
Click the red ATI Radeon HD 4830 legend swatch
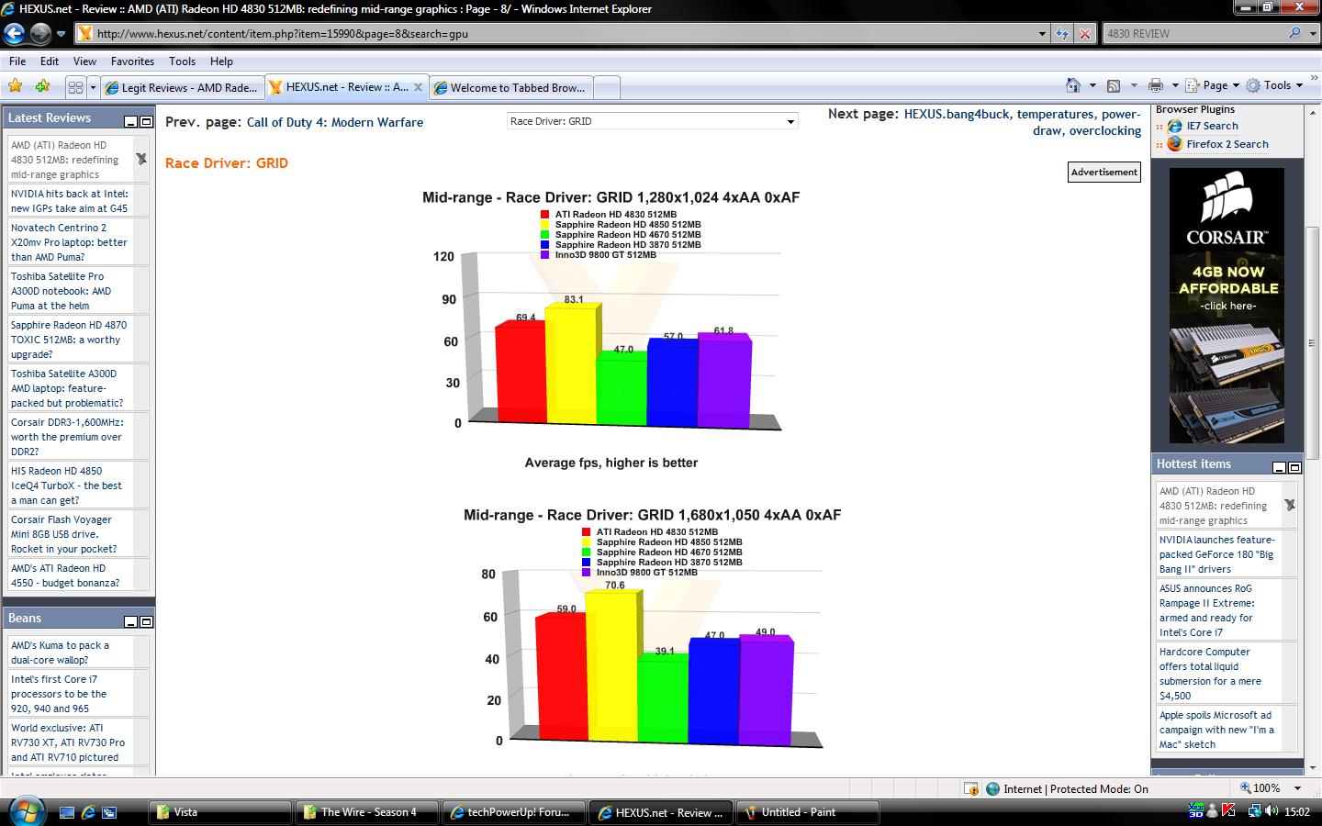point(545,215)
